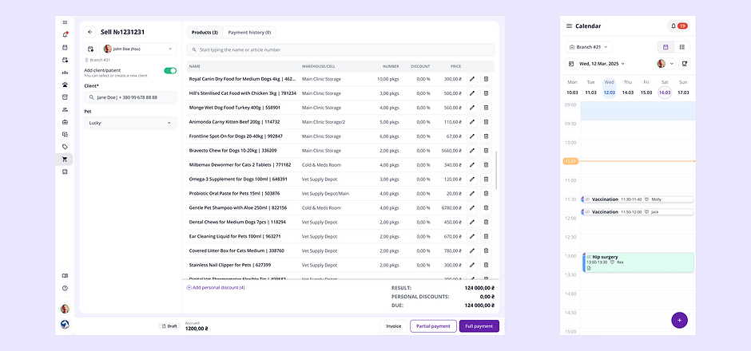Click the user avatar at sidebar bottom
The width and height of the screenshot is (751, 351).
(x=65, y=309)
